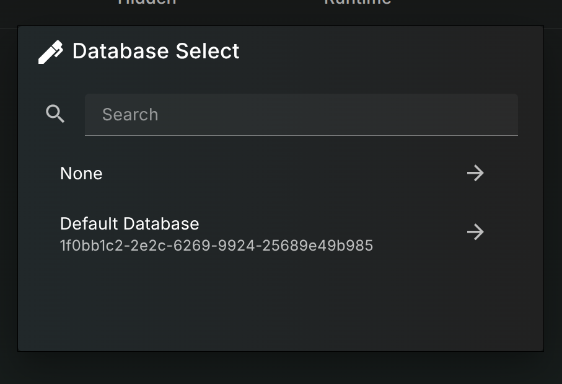562x384 pixels.
Task: Click the magnifying glass search icon
Action: (56, 114)
